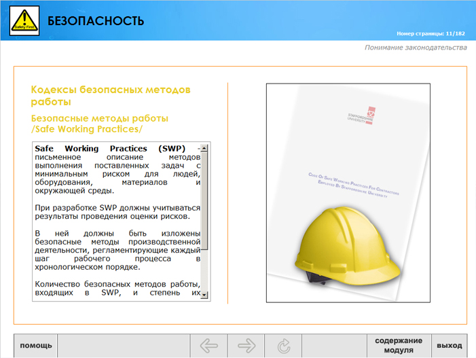Click heading Кодексы безопасных методов работы
The height and width of the screenshot is (358, 476).
(x=111, y=96)
